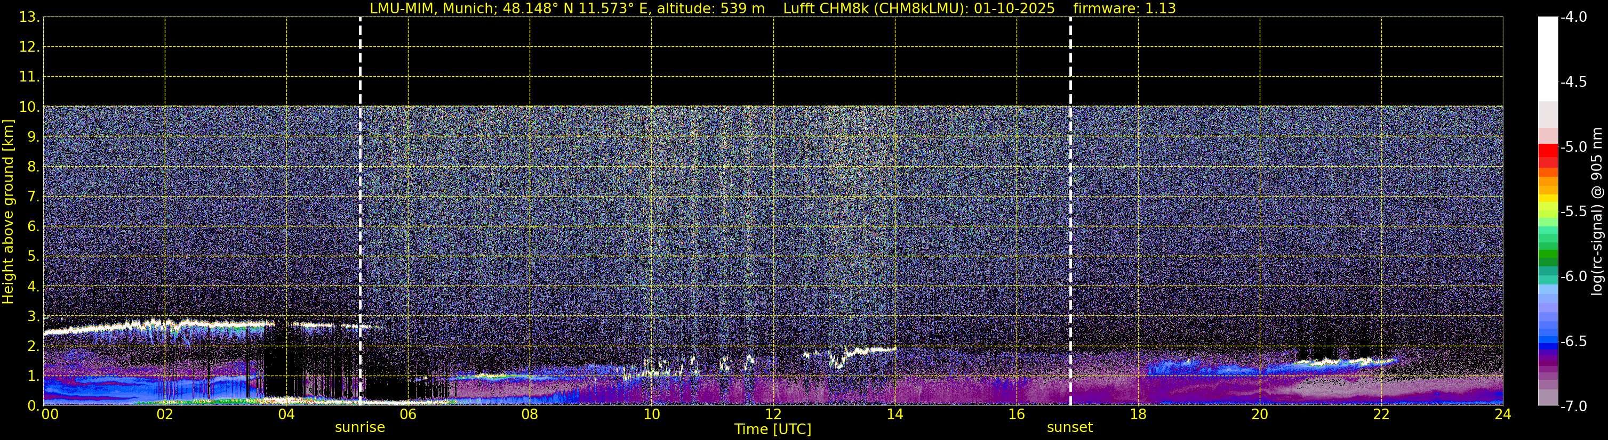Click the '06' time axis tick label
This screenshot has width=1608, height=440.
click(x=408, y=414)
